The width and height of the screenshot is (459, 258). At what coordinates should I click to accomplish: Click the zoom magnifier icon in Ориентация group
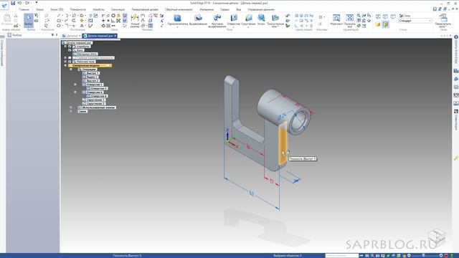click(x=359, y=16)
